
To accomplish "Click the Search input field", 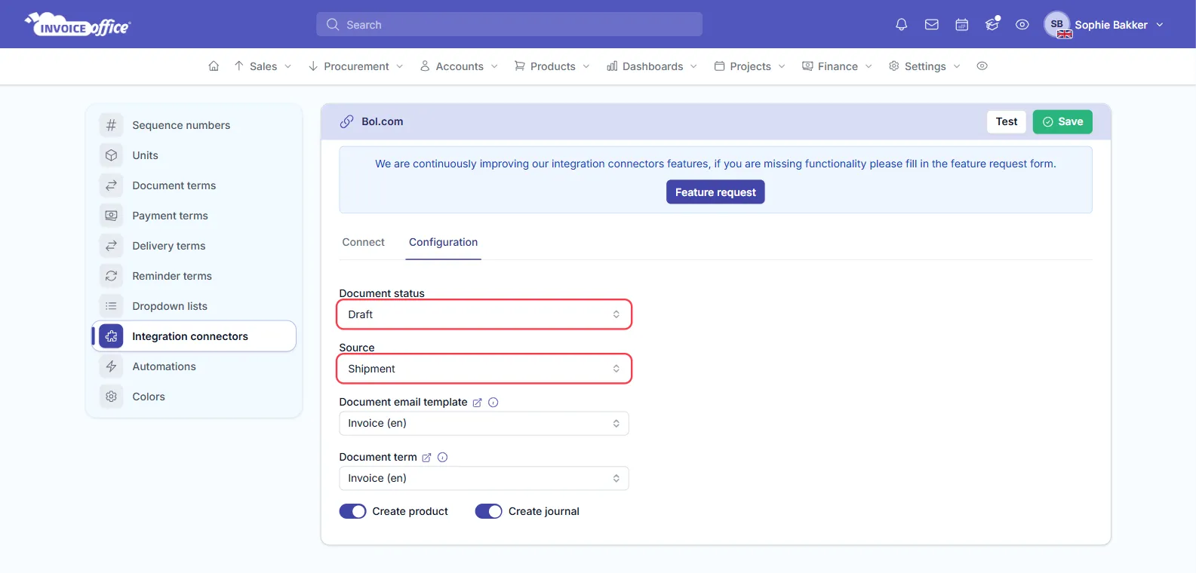I will pyautogui.click(x=509, y=25).
